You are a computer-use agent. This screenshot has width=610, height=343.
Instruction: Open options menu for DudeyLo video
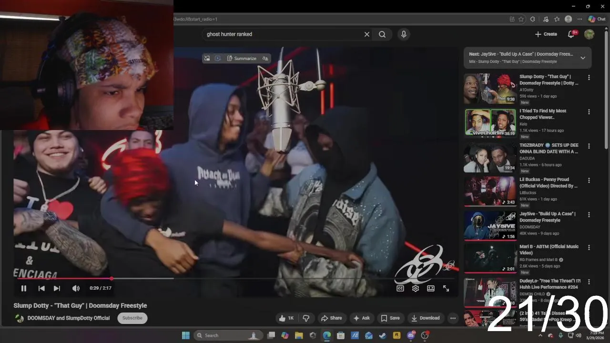pyautogui.click(x=589, y=282)
